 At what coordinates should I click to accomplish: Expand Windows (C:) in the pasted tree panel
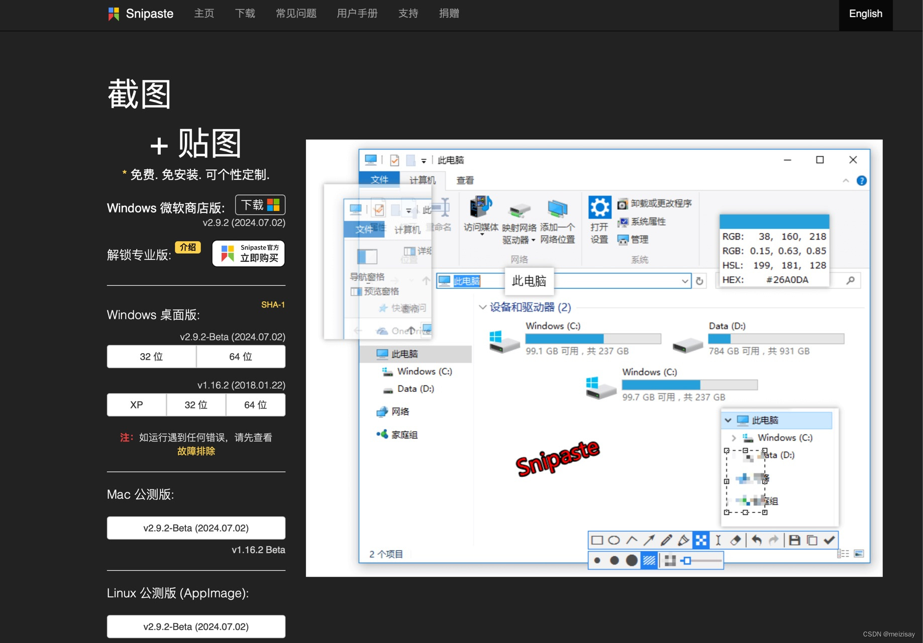[734, 438]
